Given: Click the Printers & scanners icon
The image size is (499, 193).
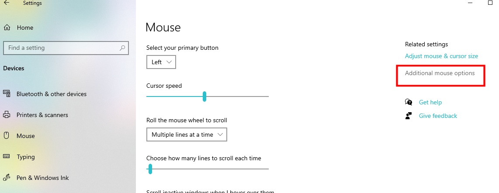Looking at the screenshot, I should [x=7, y=115].
